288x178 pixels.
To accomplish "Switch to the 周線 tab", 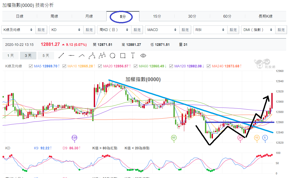I will 54,16.
